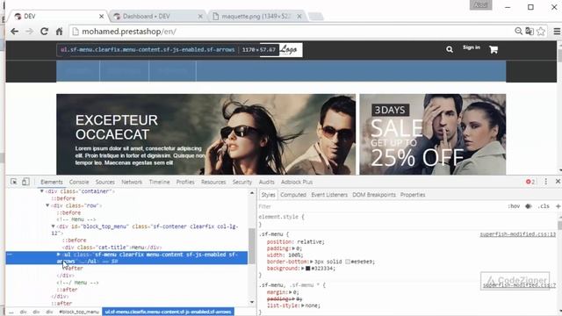The height and width of the screenshot is (316, 562).
Task: Switch to the Computed styles tab
Action: point(293,195)
